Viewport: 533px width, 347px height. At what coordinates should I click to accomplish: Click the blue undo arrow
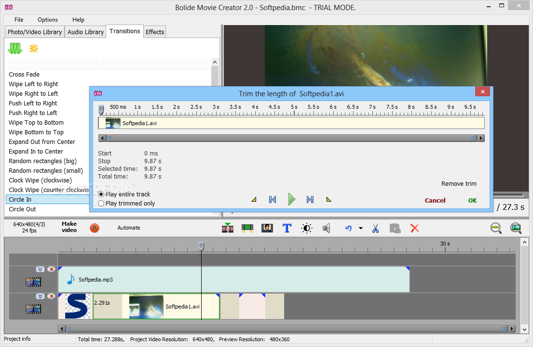click(x=348, y=228)
